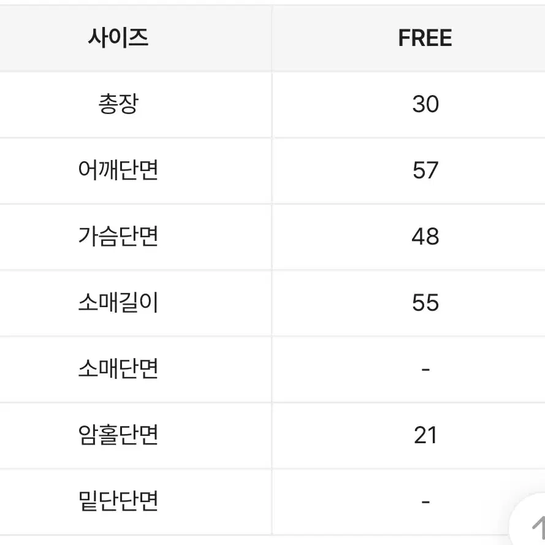The height and width of the screenshot is (545, 545).
Task: Click the 어깨단면 row label
Action: click(118, 170)
